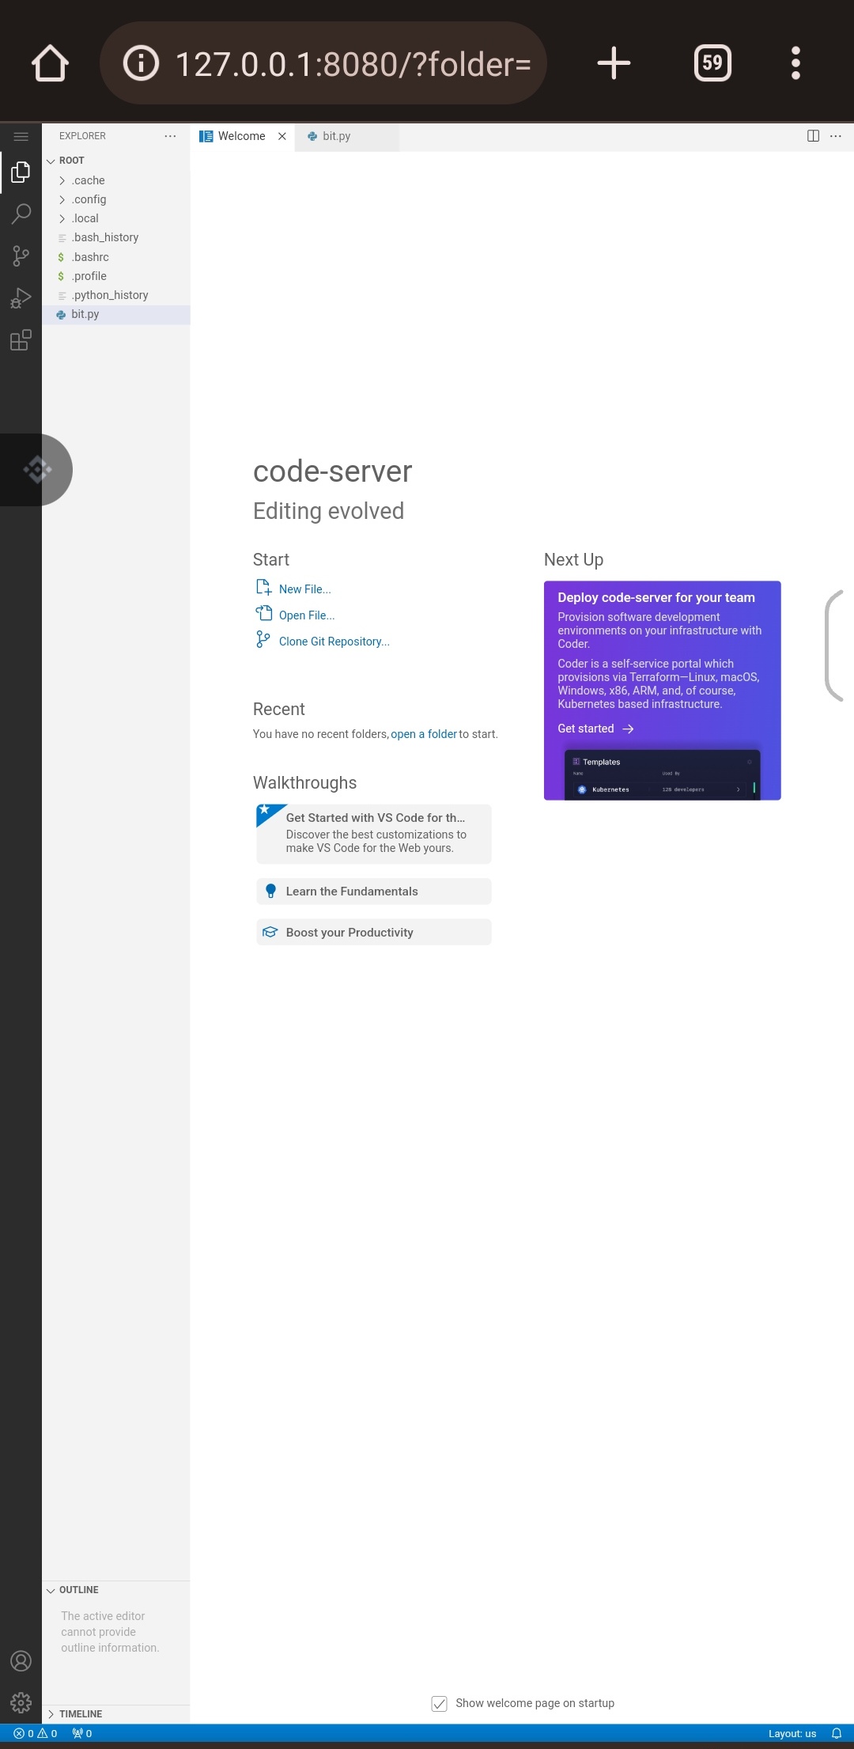Click the browser address bar URL
The image size is (854, 1749).
point(353,63)
